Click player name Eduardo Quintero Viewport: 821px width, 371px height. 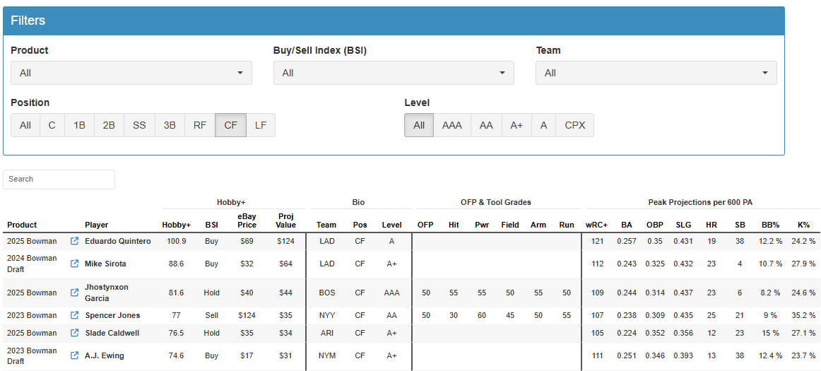pyautogui.click(x=118, y=241)
